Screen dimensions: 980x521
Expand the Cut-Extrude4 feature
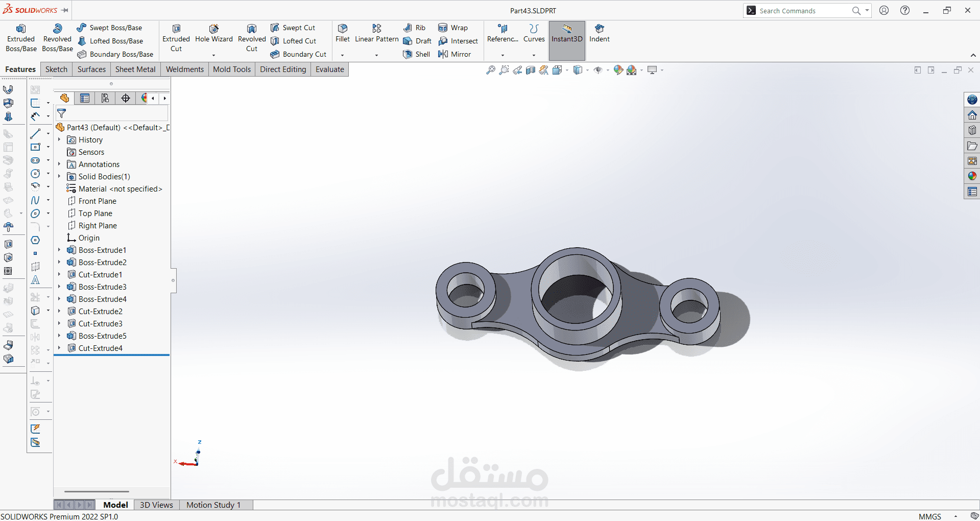click(x=59, y=348)
